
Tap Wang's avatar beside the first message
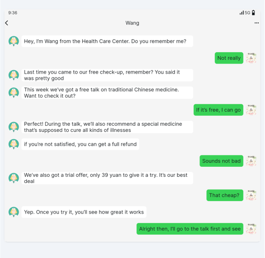pyautogui.click(x=14, y=41)
